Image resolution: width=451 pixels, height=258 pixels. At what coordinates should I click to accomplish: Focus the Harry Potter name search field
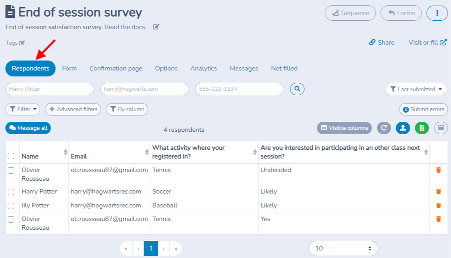point(50,89)
